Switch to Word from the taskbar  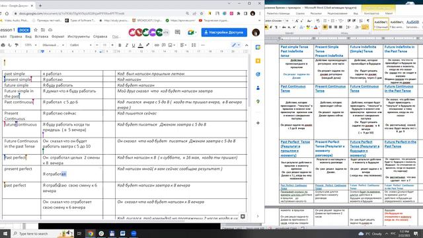tap(123, 233)
